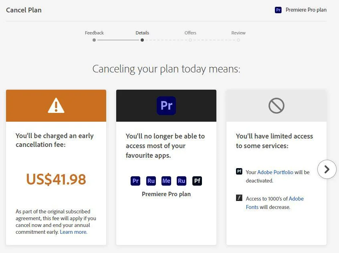Select the Details step label
The image size is (339, 253).
tap(142, 33)
